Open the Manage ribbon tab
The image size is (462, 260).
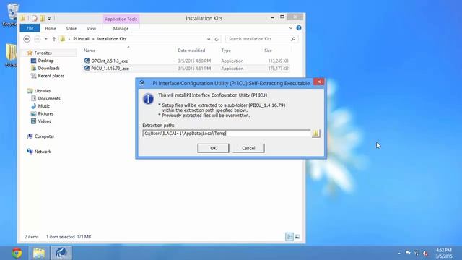pyautogui.click(x=121, y=29)
